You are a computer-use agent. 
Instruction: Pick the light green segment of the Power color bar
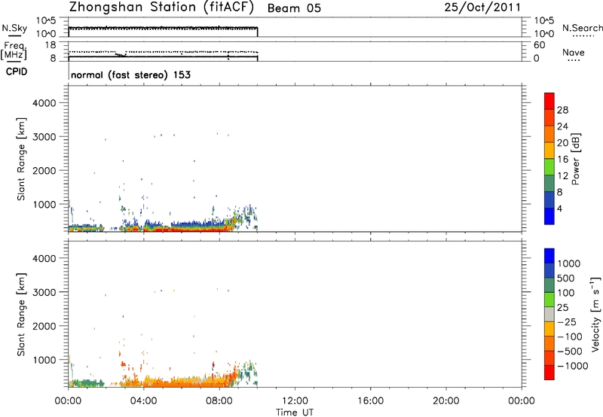[x=549, y=167]
